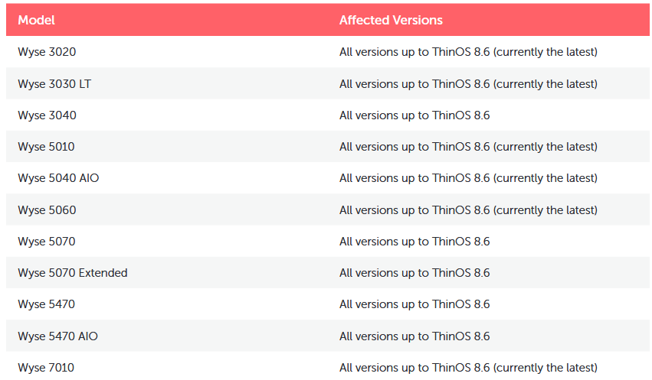Click affected versions text for Wyse 5070 Extended
Viewport: 652px width, 380px height.
click(414, 273)
